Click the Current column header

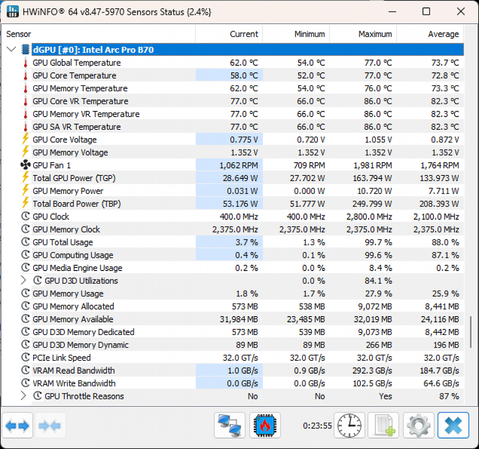coord(229,34)
